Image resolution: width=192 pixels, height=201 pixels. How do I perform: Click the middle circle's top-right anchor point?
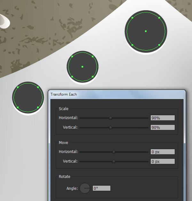click(93, 57)
